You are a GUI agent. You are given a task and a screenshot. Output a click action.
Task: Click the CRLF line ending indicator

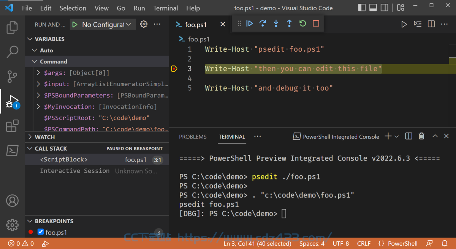[x=364, y=244]
